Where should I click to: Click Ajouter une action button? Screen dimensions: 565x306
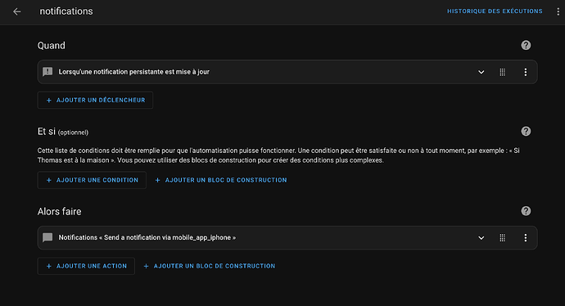coord(86,266)
